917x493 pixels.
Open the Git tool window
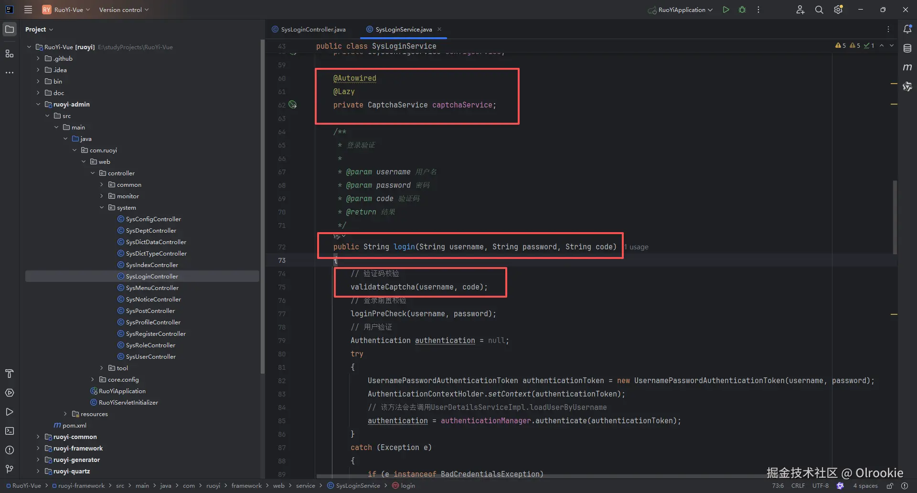click(10, 469)
